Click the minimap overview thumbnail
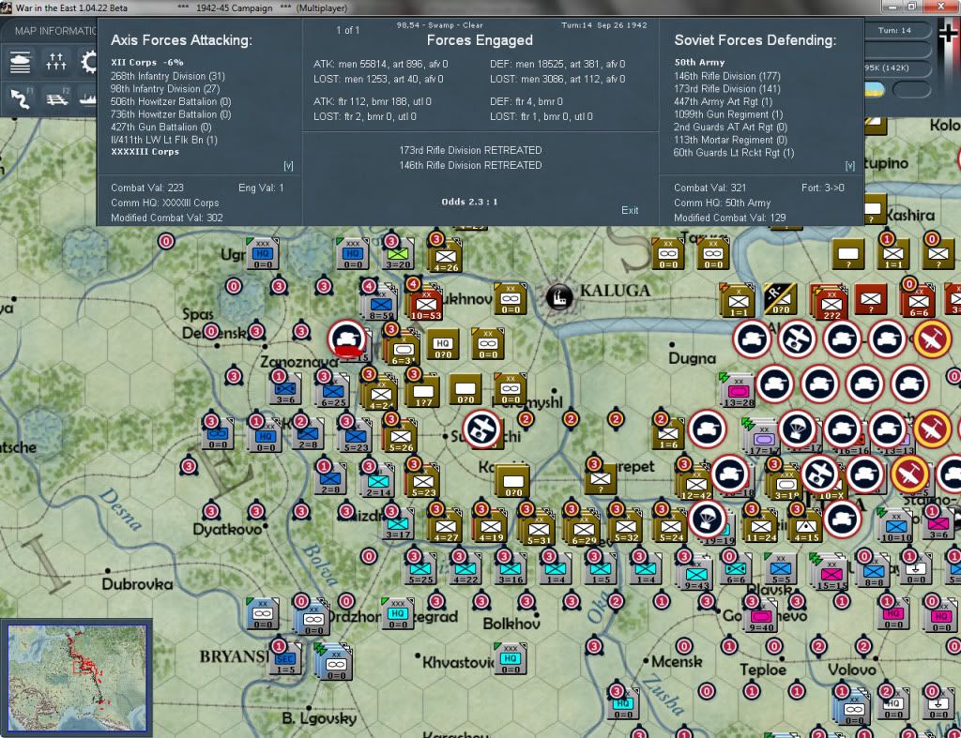 click(77, 677)
